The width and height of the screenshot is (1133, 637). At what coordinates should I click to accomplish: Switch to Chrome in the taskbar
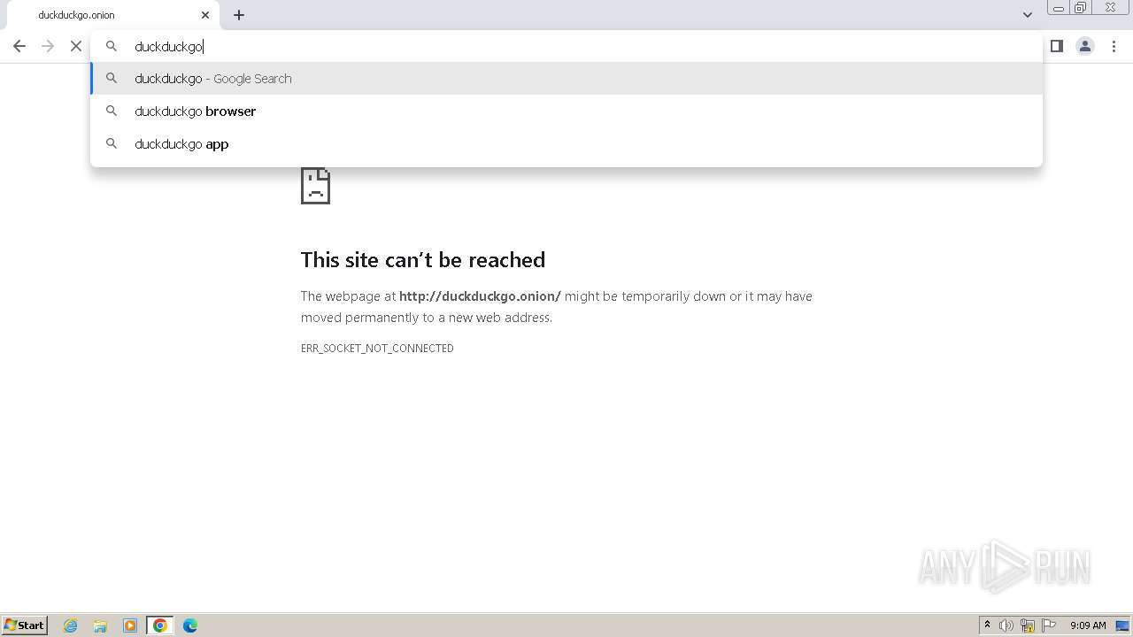coord(160,625)
